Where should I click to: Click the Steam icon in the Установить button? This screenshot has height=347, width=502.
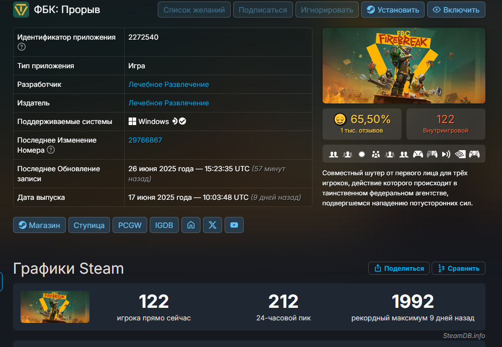pos(371,10)
